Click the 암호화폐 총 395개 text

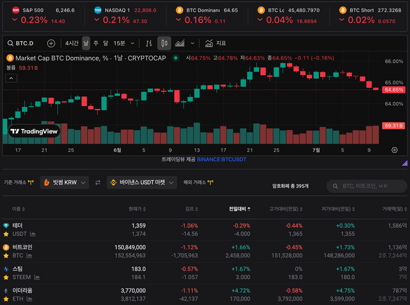(290, 186)
